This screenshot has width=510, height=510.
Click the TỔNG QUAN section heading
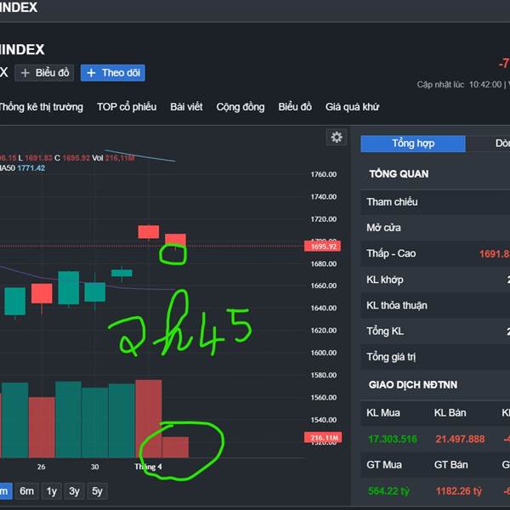399,174
